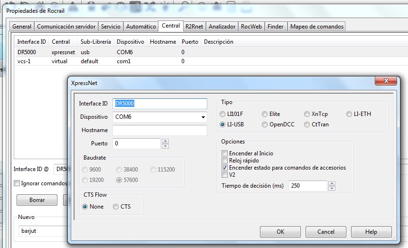Click the Puerto column header
Screen dimensions: 408x248
tap(190, 42)
